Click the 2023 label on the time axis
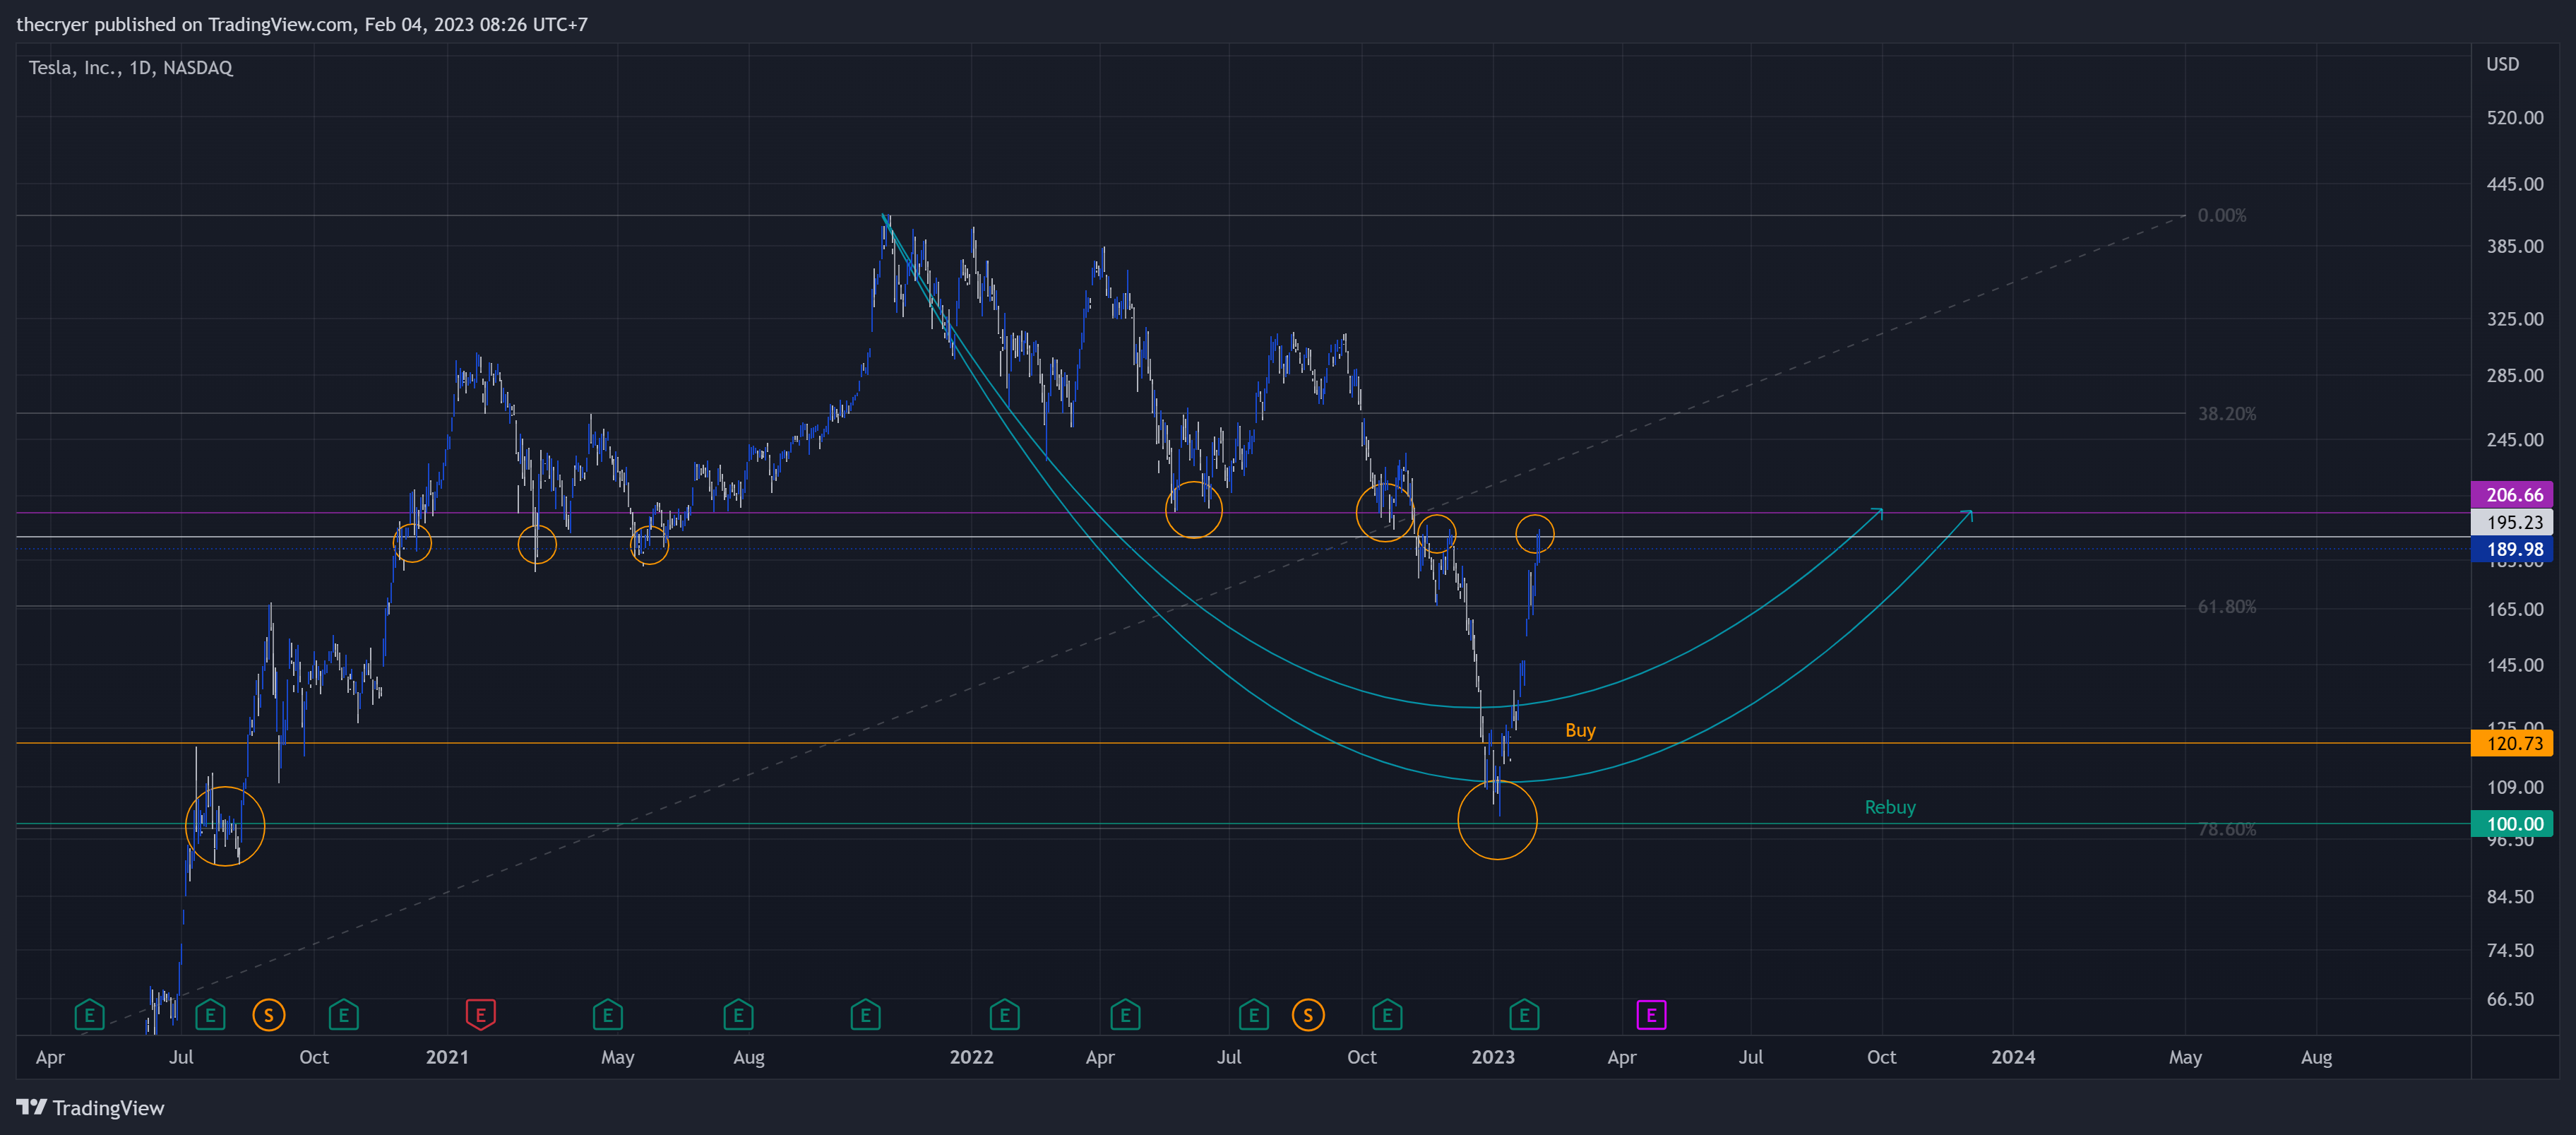Viewport: 2576px width, 1135px height. click(1493, 1057)
